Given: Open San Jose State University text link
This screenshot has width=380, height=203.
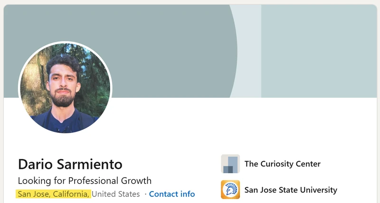Looking at the screenshot, I should coord(291,190).
